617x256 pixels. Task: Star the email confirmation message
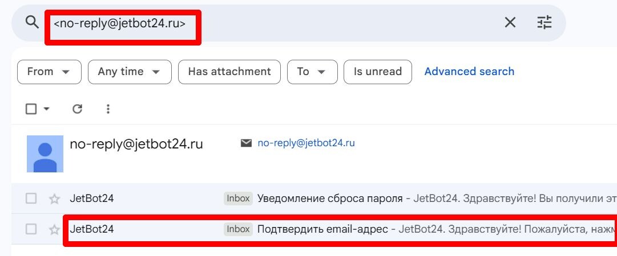[x=54, y=229]
